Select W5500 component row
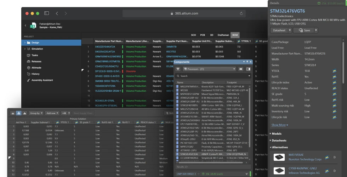 [x=212, y=90]
